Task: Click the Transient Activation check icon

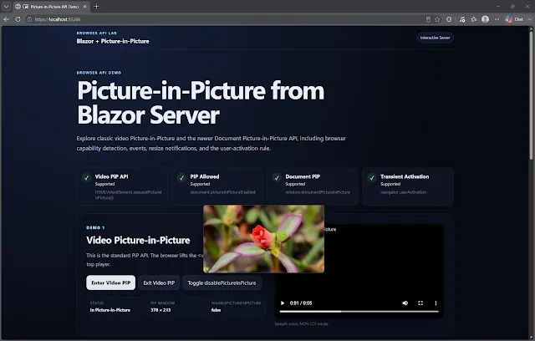Action: coord(372,178)
